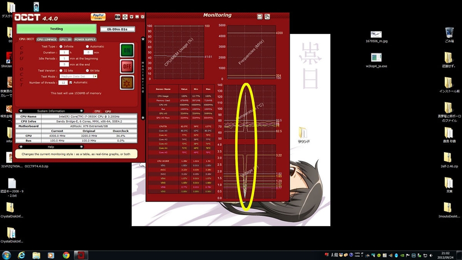This screenshot has height=260, width=462.
Task: Open Google Chrome from the taskbar
Action: 66,255
